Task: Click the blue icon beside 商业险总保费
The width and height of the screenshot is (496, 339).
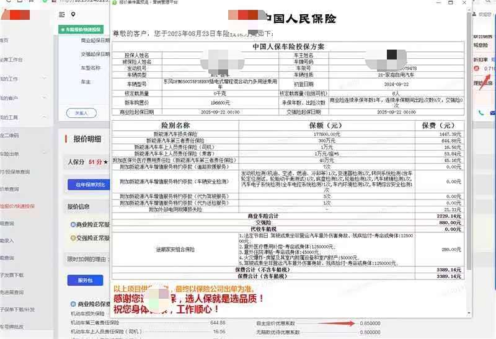Action: click(73, 304)
